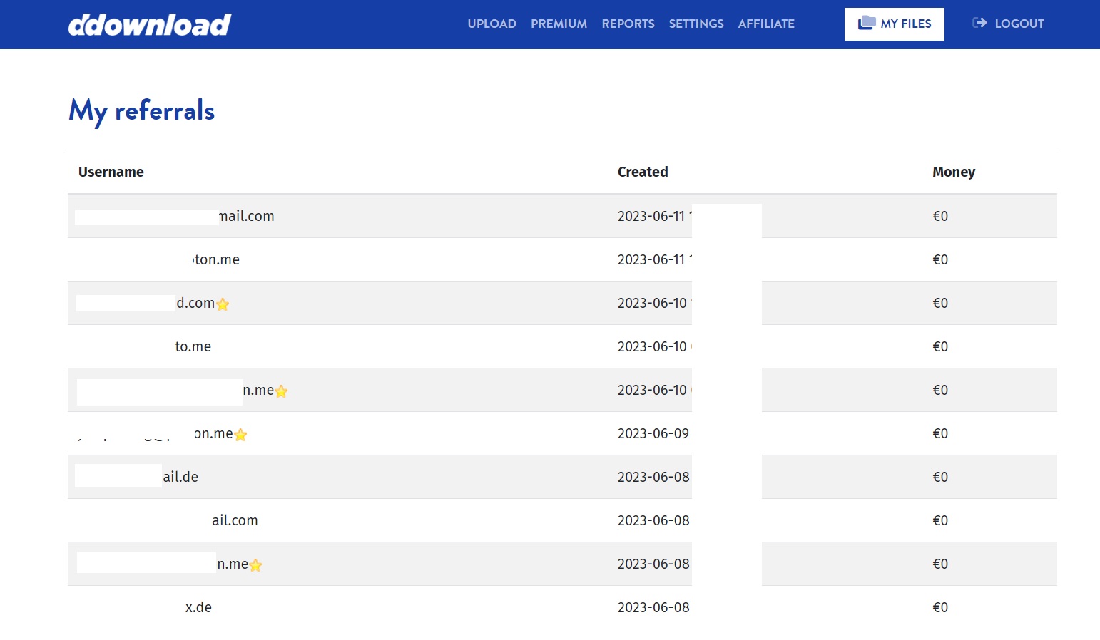Go to the Premium menu item
Image resolution: width=1100 pixels, height=640 pixels.
559,24
